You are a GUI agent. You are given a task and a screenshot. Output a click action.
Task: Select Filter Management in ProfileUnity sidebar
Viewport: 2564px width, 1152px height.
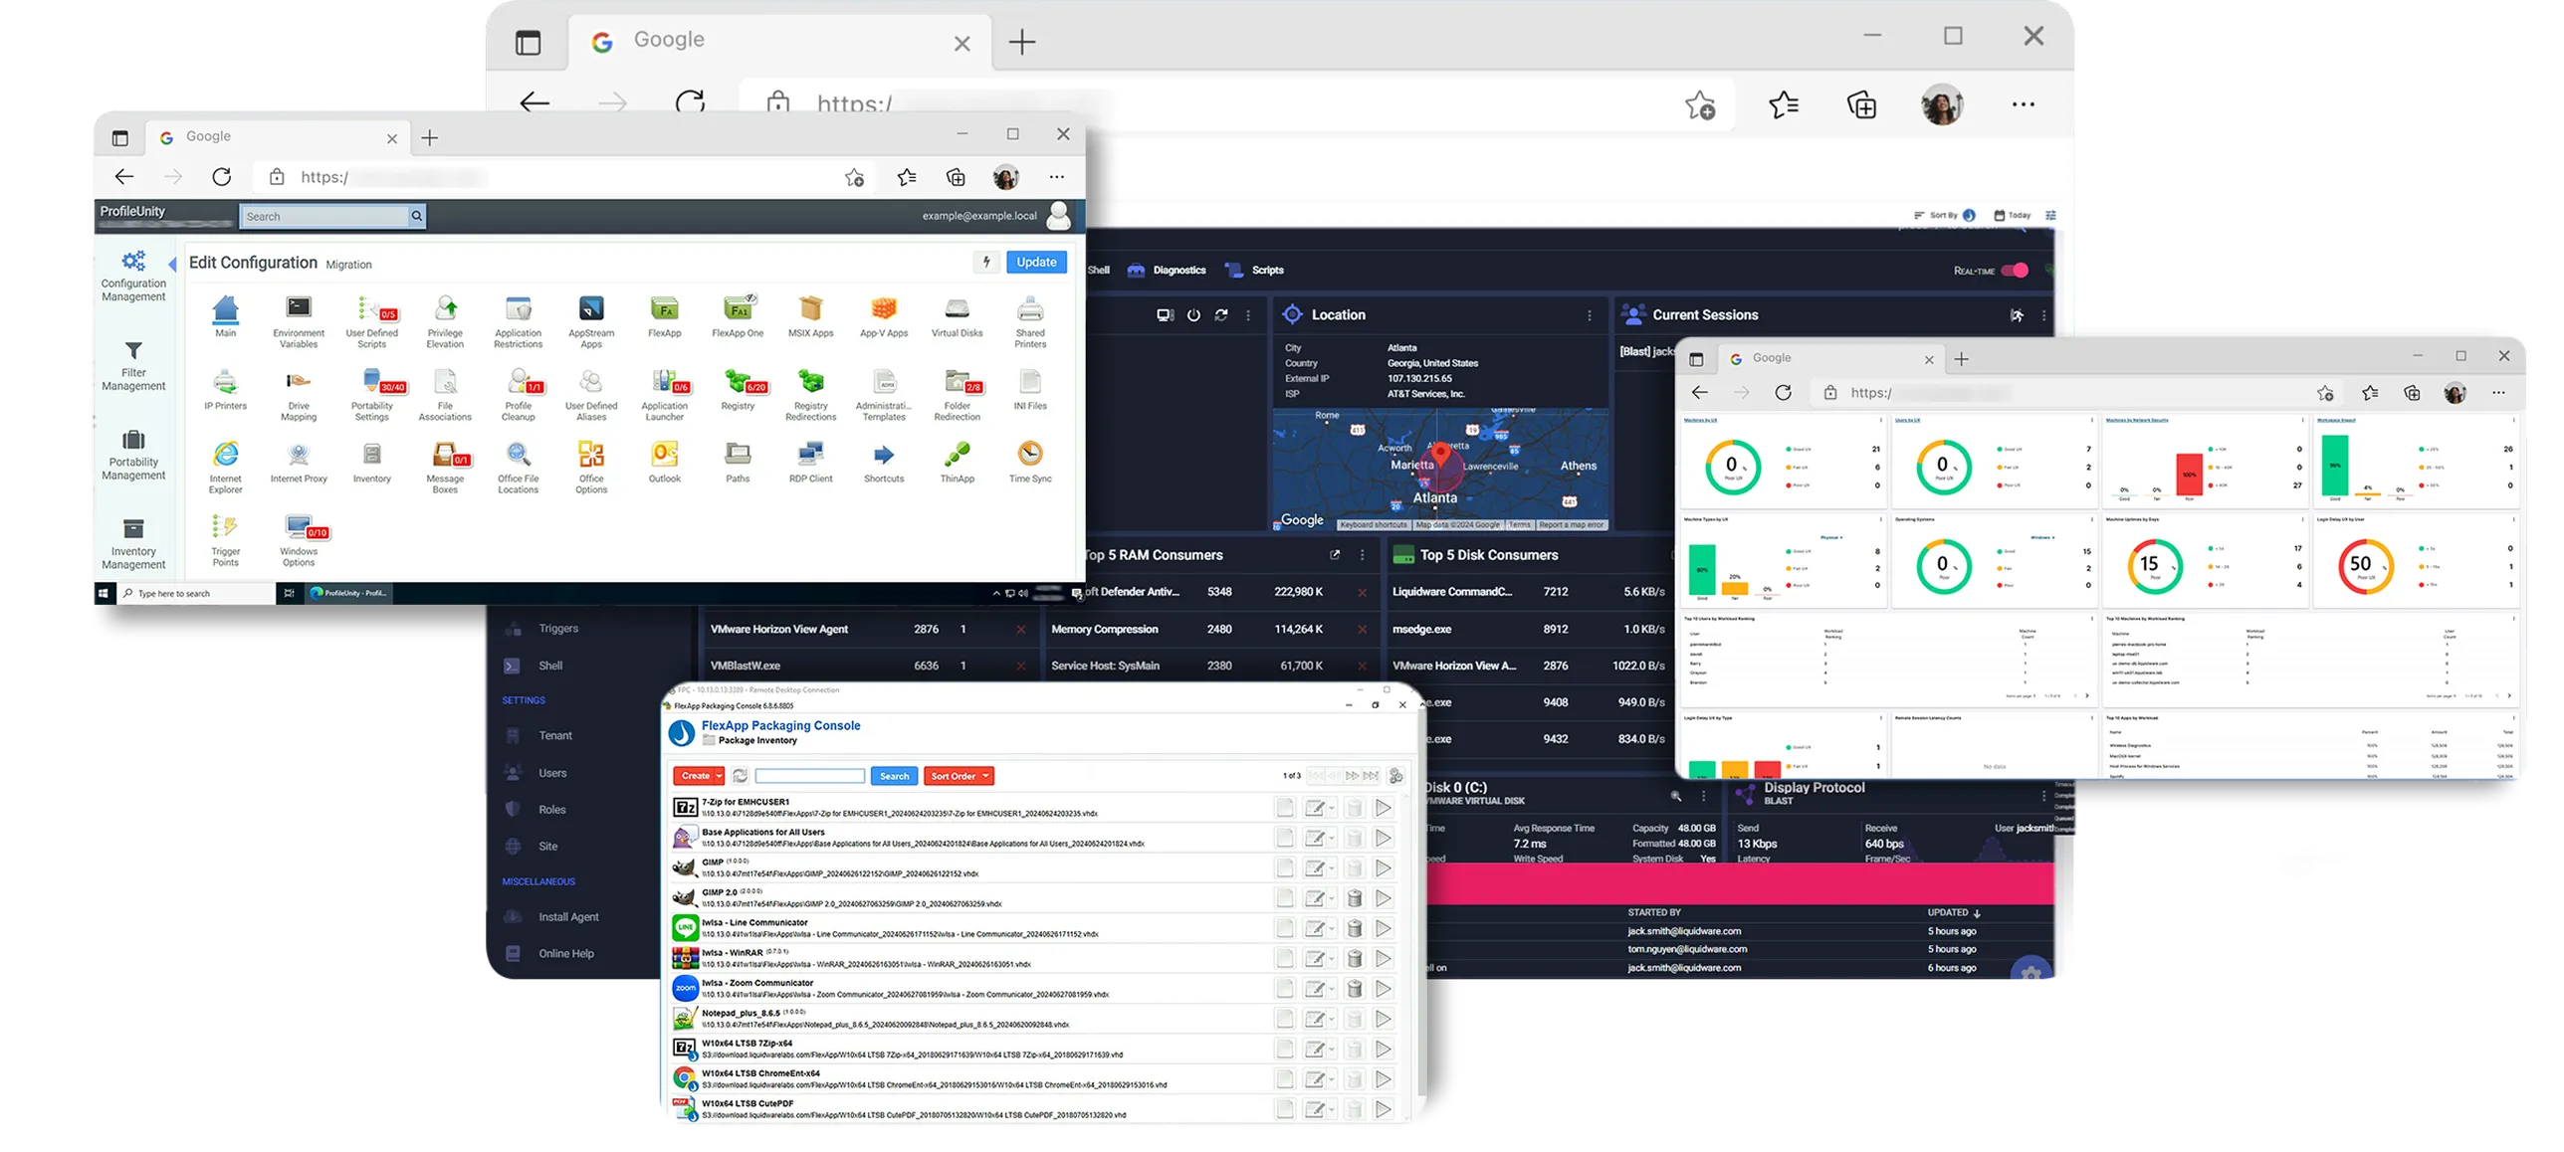coord(133,366)
